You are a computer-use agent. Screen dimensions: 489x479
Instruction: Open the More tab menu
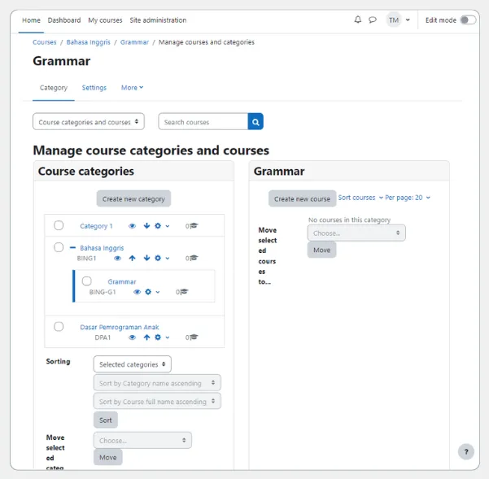point(132,88)
